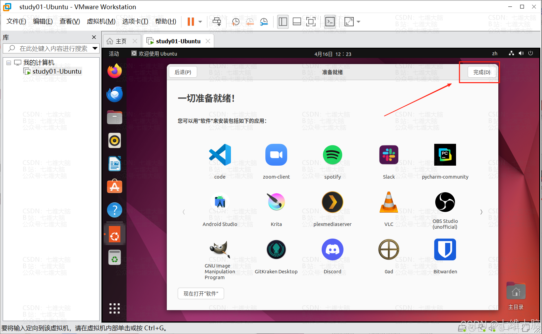Toggle thumbnail bar view icon
Screen dimensions: 542x334
pyautogui.click(x=297, y=22)
